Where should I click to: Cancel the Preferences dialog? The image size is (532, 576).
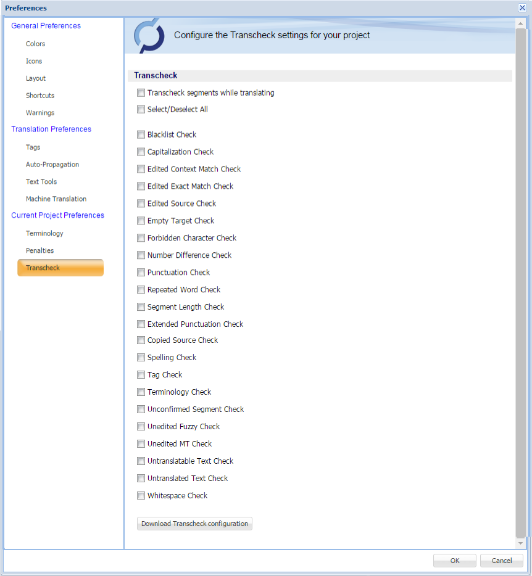pyautogui.click(x=502, y=561)
